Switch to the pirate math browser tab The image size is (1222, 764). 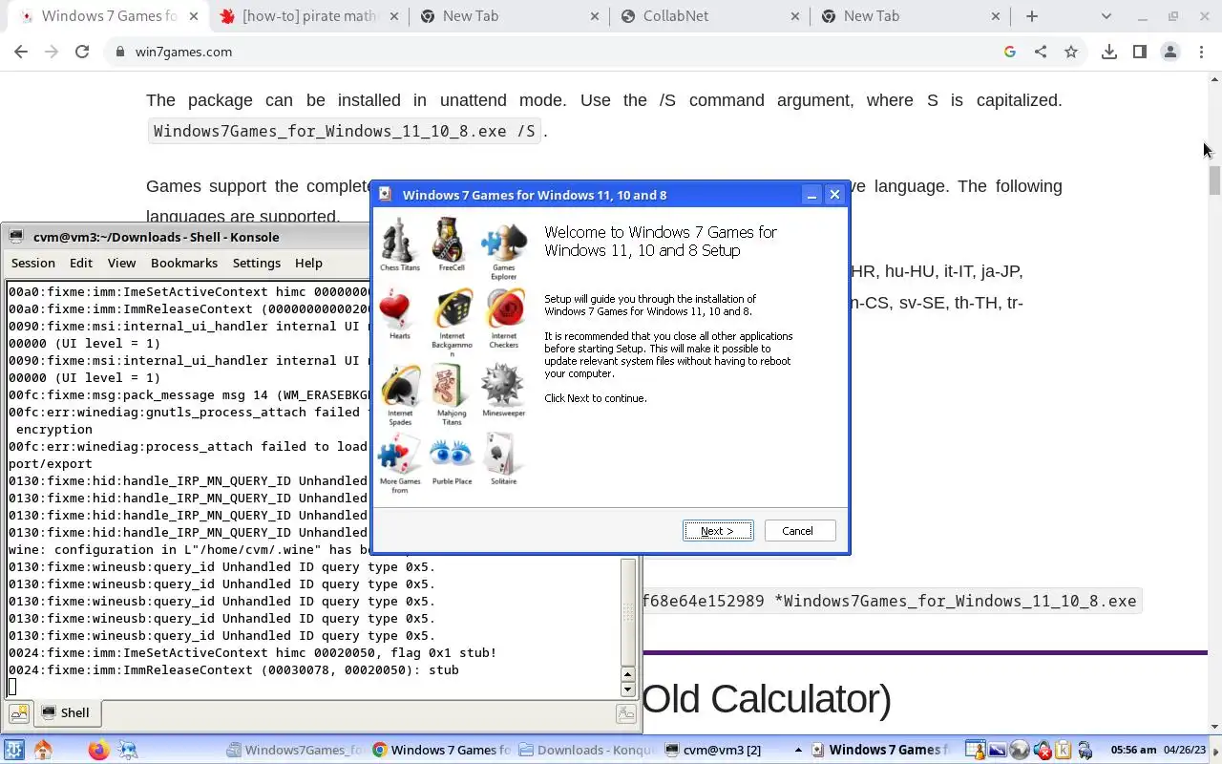pos(308,16)
